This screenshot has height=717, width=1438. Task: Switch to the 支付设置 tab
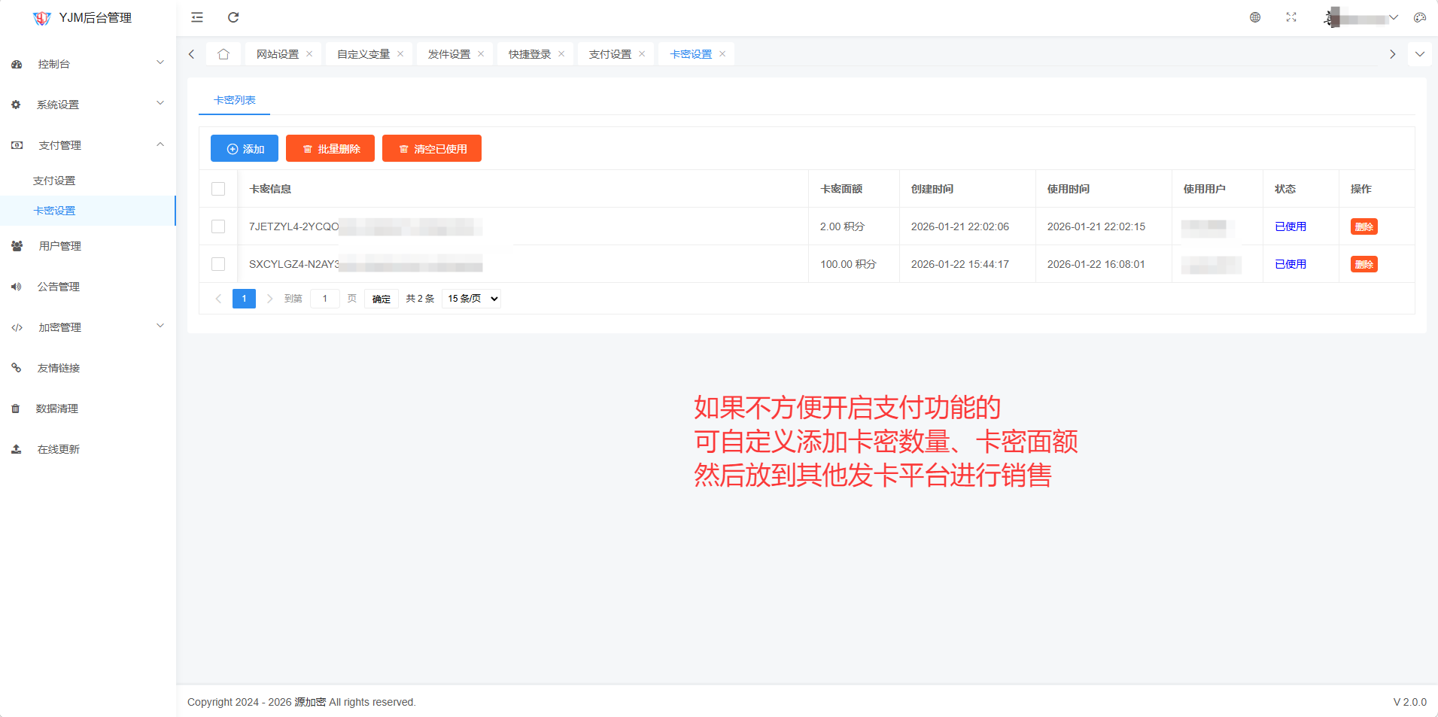[610, 54]
